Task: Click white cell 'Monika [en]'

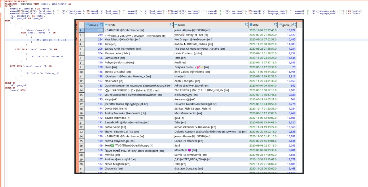Action: [139, 155]
